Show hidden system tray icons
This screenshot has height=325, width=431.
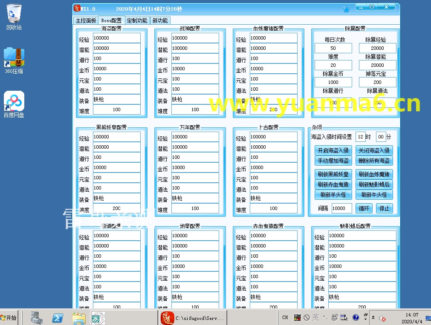pos(373,318)
